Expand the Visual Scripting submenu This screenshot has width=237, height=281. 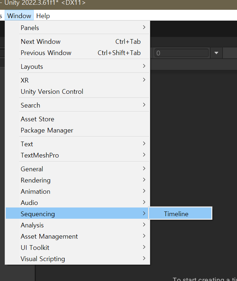click(x=77, y=259)
